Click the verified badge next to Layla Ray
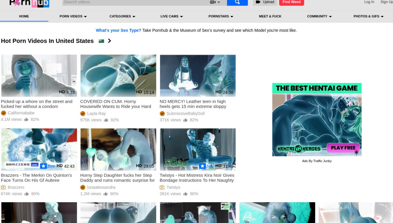Viewport: 393px width, 223px height. [83, 113]
